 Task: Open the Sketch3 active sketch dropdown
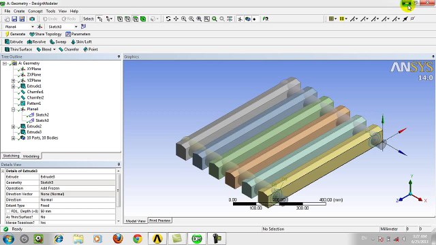click(x=76, y=27)
